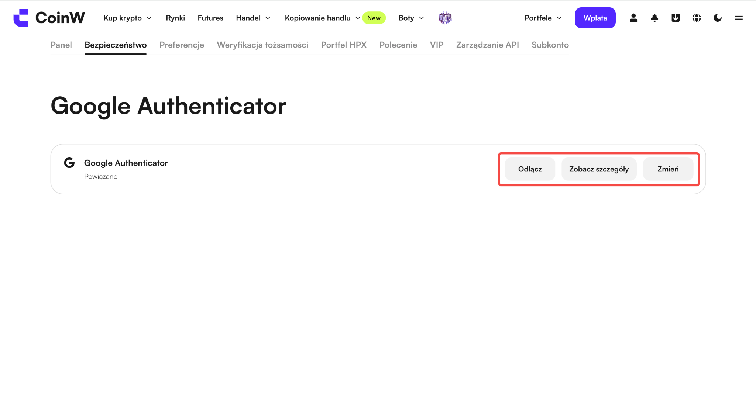Expand the Kup krypto dropdown

[128, 18]
